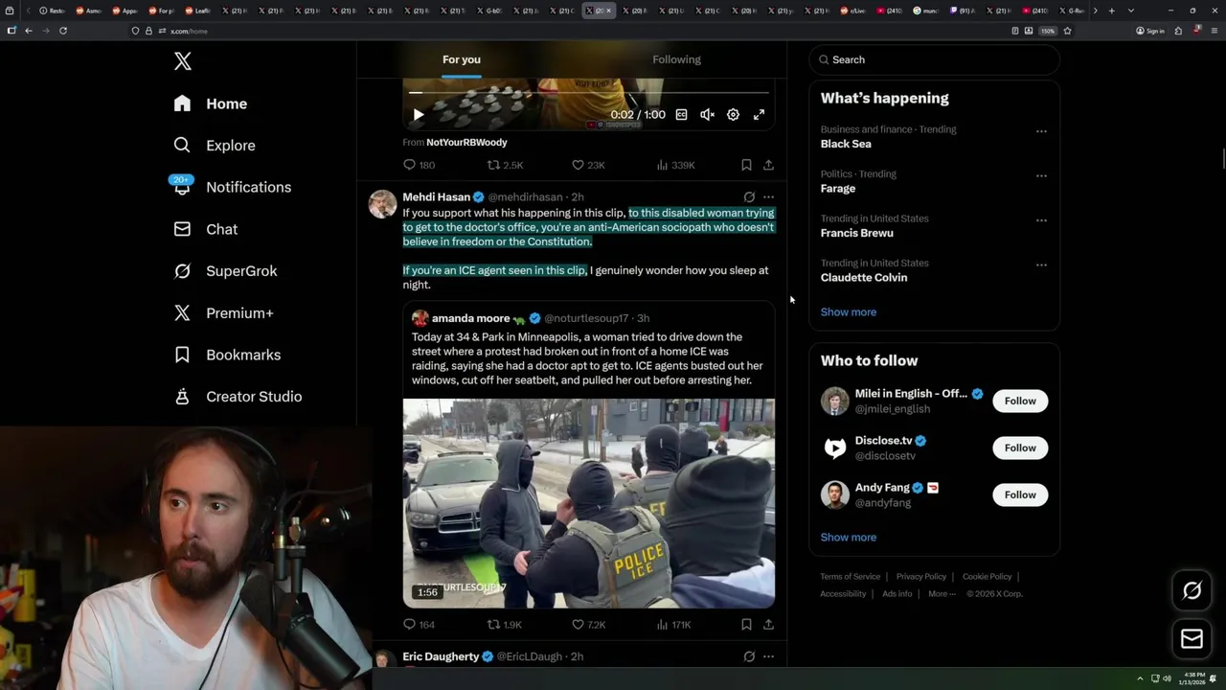
Task: Open Grok action on Eric Daugherty post
Action: pyautogui.click(x=749, y=656)
